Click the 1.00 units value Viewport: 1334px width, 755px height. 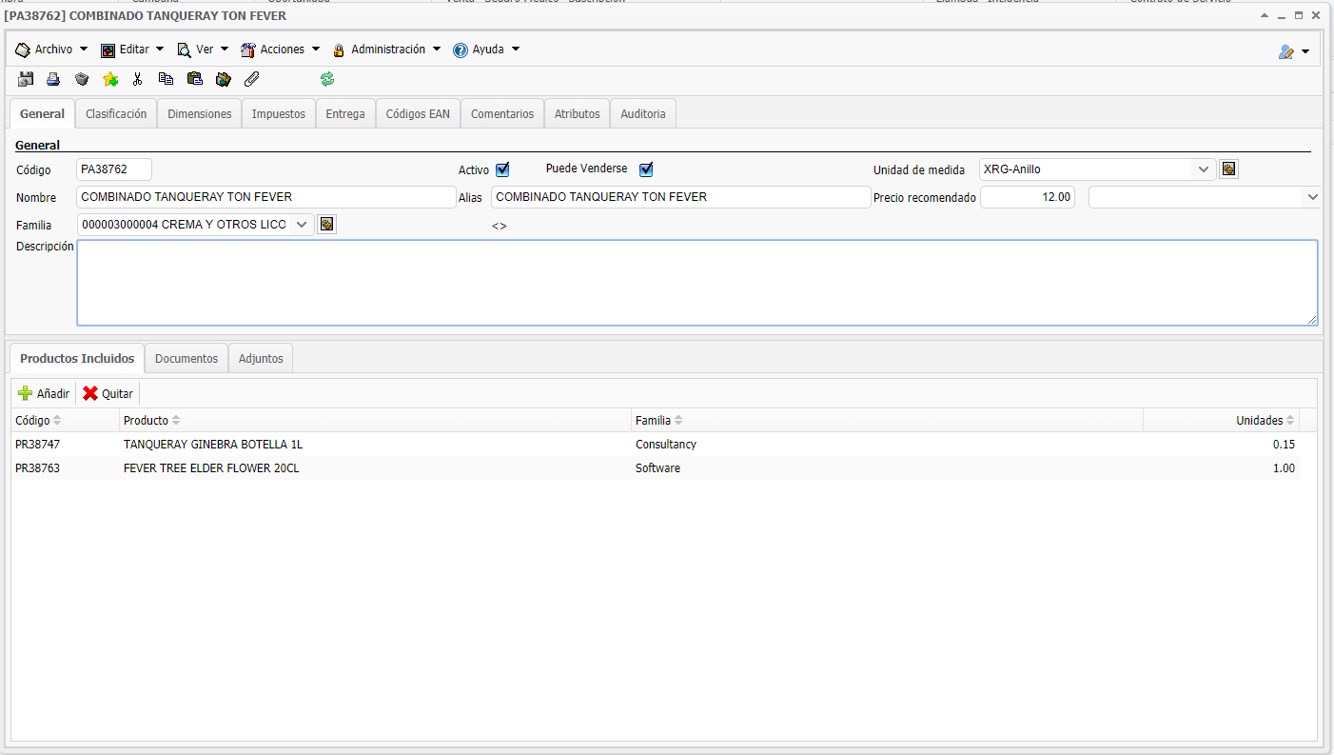pos(1284,468)
